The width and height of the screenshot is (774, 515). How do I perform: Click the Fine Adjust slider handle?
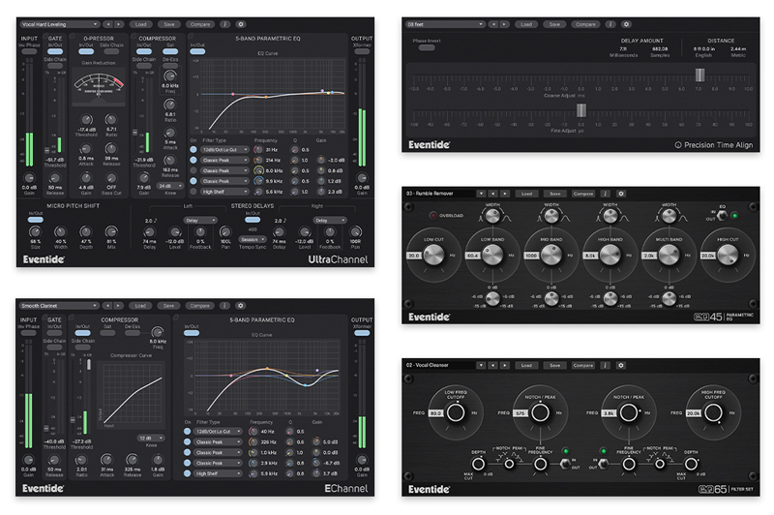pos(581,110)
